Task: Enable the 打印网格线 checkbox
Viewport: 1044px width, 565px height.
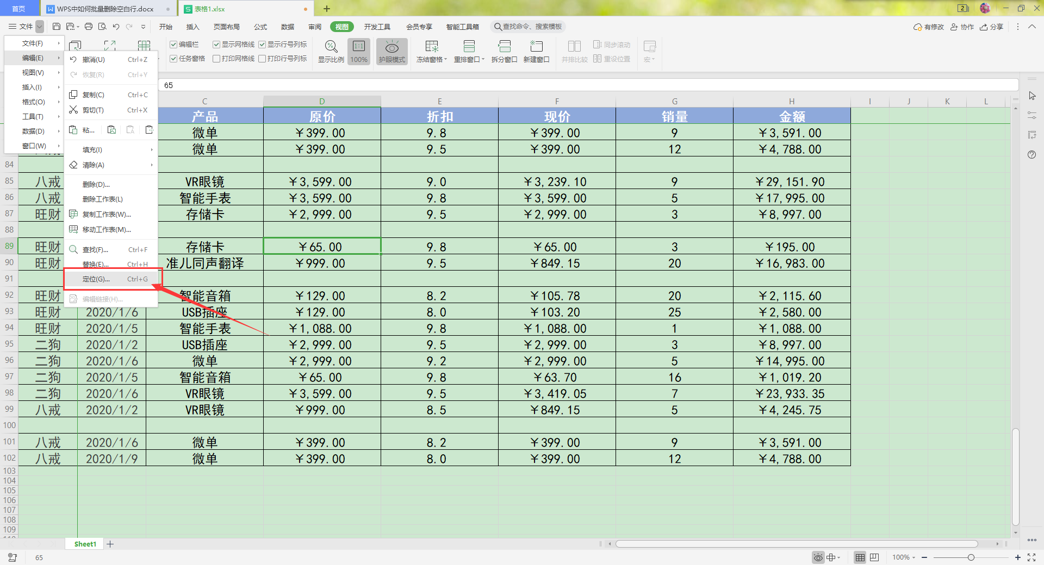Action: pyautogui.click(x=216, y=59)
